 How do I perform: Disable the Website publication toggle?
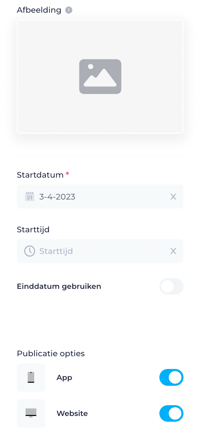click(171, 413)
